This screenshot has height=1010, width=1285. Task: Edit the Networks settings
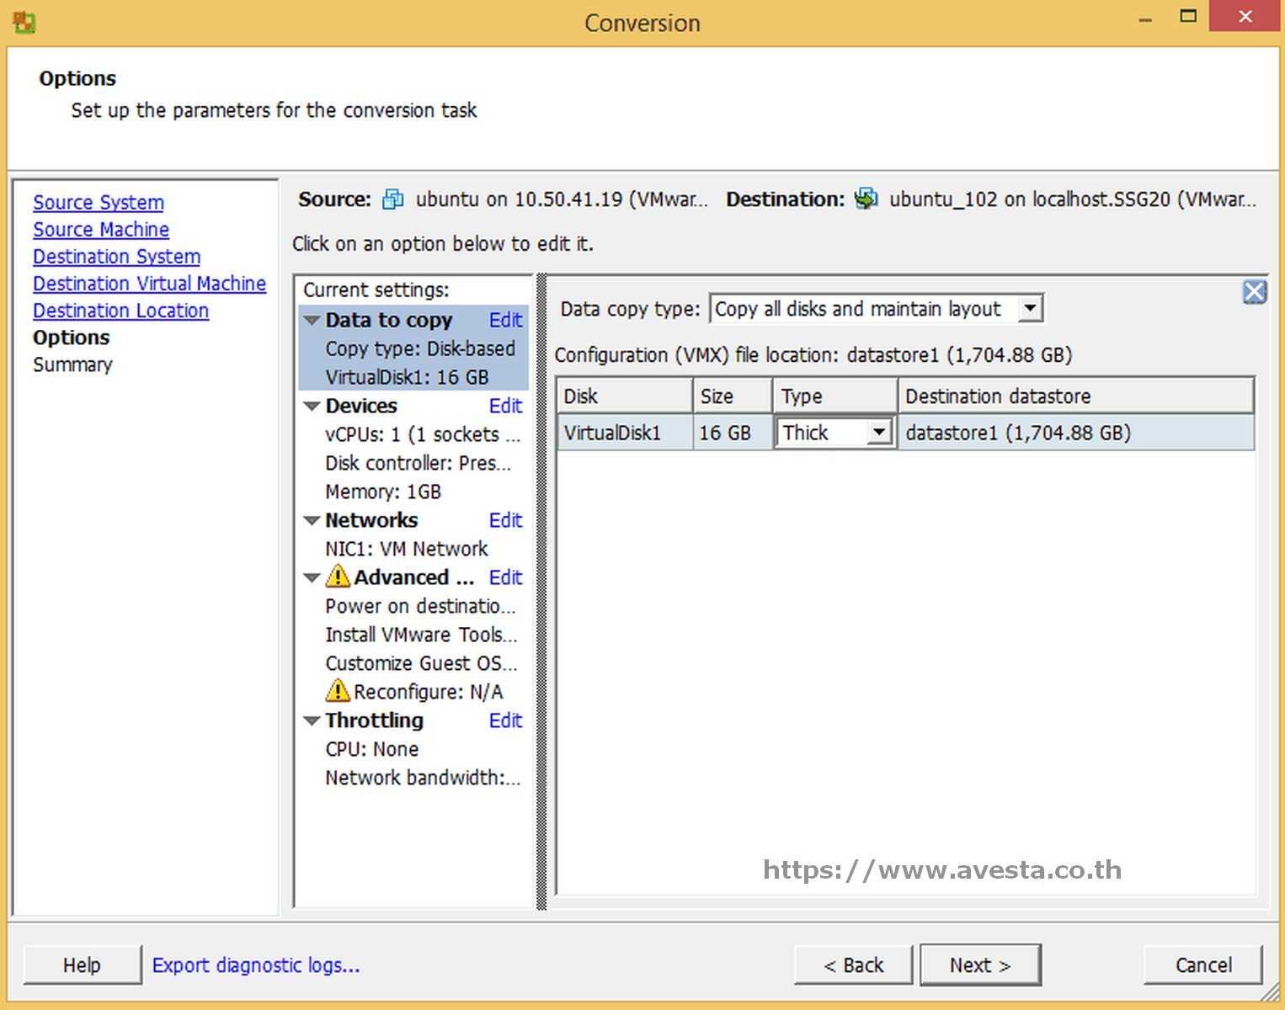click(x=505, y=520)
